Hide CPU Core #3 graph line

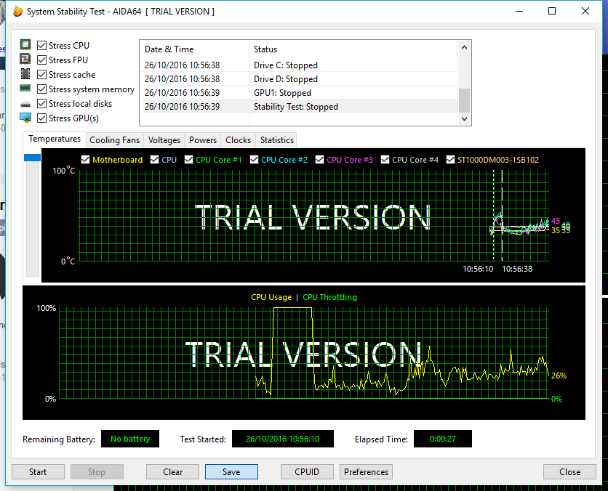pyautogui.click(x=319, y=160)
